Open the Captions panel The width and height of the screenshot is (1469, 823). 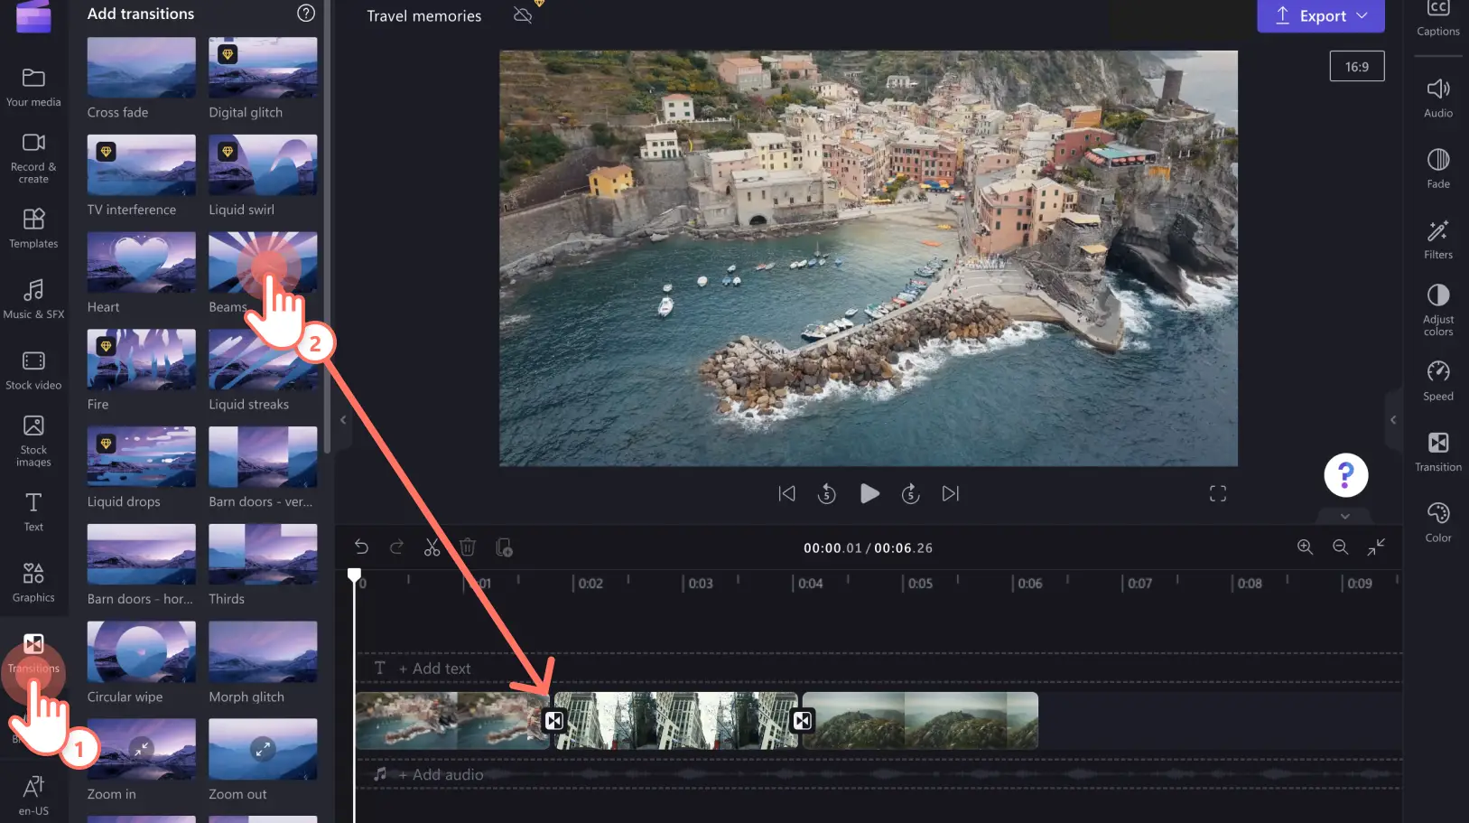[x=1437, y=18]
